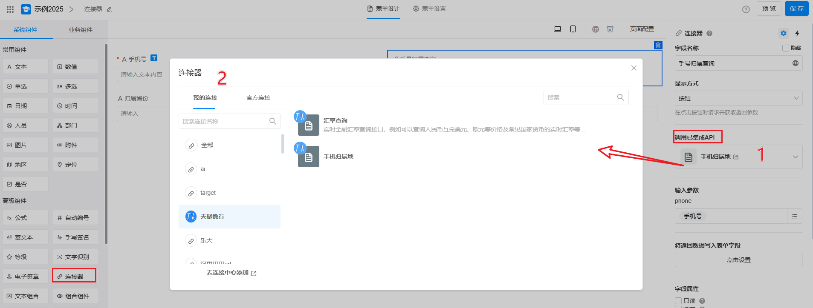Screen dimensions: 813x308
Task: Click the 保存 button
Action: [796, 9]
